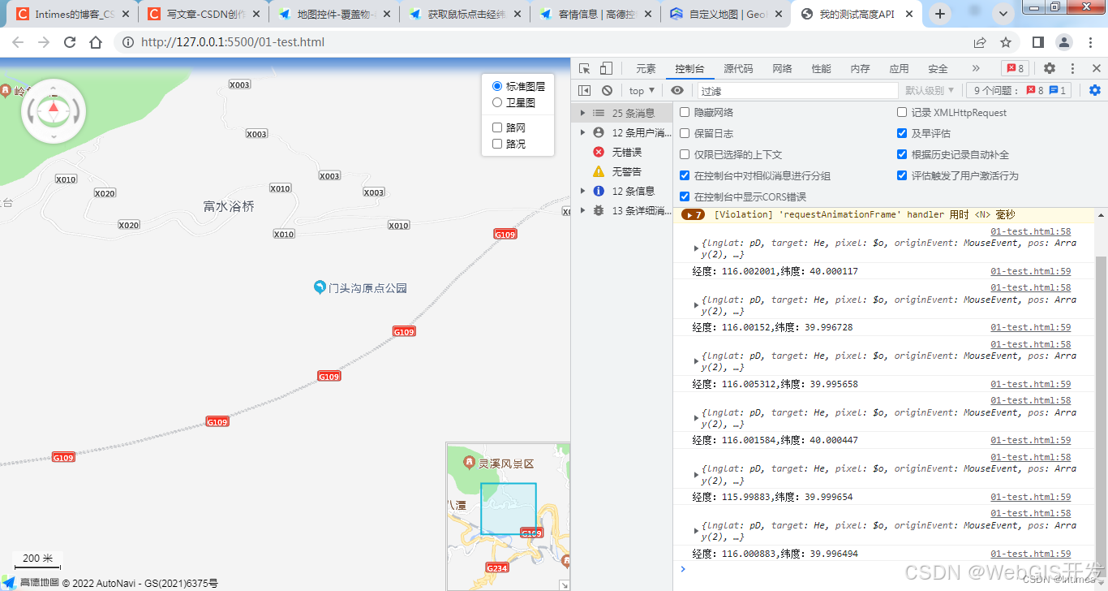The width and height of the screenshot is (1108, 591).
Task: Click the red error badge showing 8
Action: (x=1015, y=68)
